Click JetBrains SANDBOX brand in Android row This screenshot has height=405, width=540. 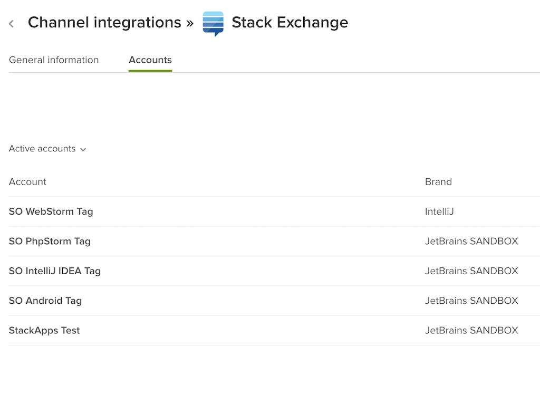(x=471, y=301)
